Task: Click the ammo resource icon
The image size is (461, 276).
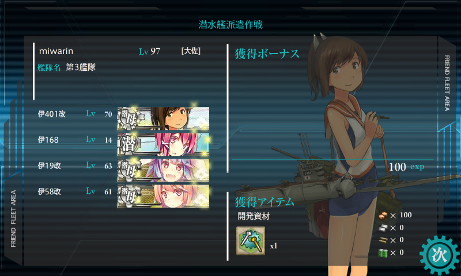Action: point(383,240)
